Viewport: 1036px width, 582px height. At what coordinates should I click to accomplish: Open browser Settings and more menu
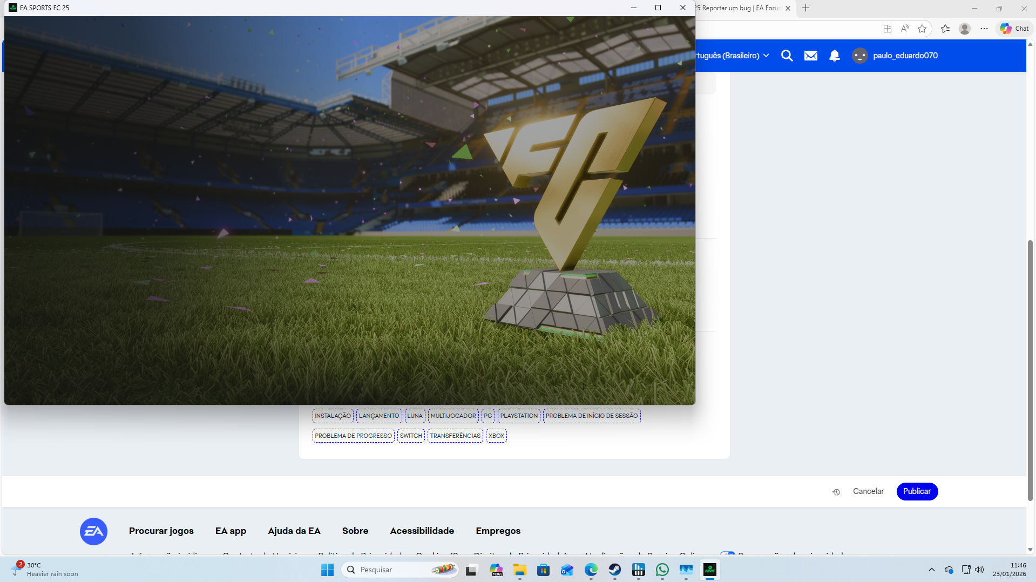(x=984, y=29)
